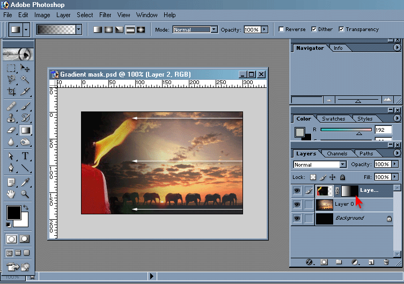Image resolution: width=404 pixels, height=284 pixels.
Task: Select the Crop tool
Action: [x=11, y=91]
